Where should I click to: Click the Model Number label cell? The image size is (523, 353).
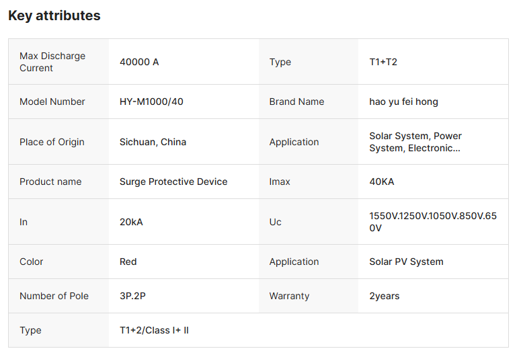coord(52,102)
